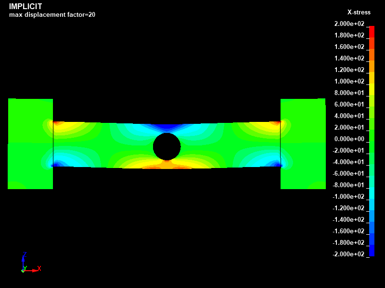
Task: Click the cyan legend band near -1.000e+02
Action: (372, 193)
